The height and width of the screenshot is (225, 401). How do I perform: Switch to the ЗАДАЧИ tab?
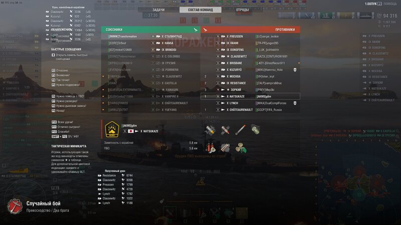coord(158,9)
